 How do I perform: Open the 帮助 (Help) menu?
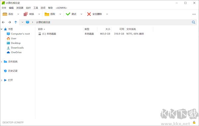click(x=50, y=8)
